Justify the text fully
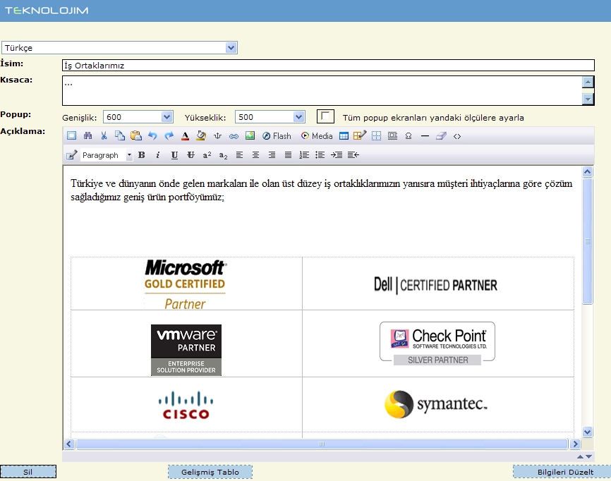 point(288,155)
